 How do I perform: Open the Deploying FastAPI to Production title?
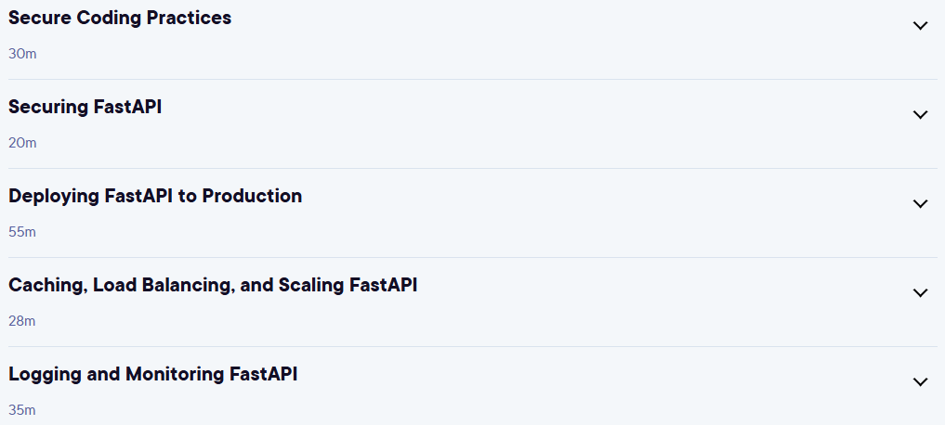155,196
